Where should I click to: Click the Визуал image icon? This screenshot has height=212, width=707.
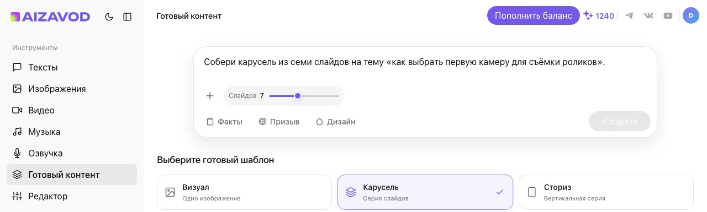tap(170, 192)
